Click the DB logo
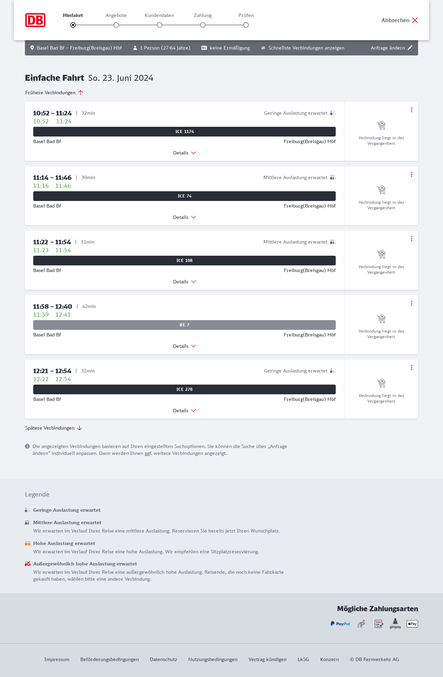 (x=35, y=20)
